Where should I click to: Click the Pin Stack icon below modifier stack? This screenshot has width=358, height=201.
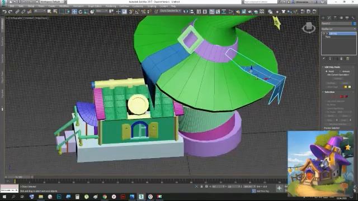pyautogui.click(x=324, y=59)
